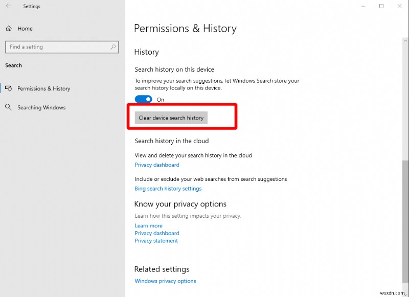Click the Privacy dashboard under Know your privacy options
This screenshot has height=297, width=409.
156,233
